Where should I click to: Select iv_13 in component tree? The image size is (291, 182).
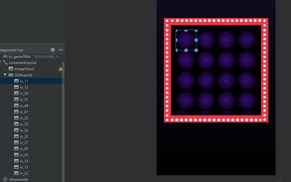[24, 167]
